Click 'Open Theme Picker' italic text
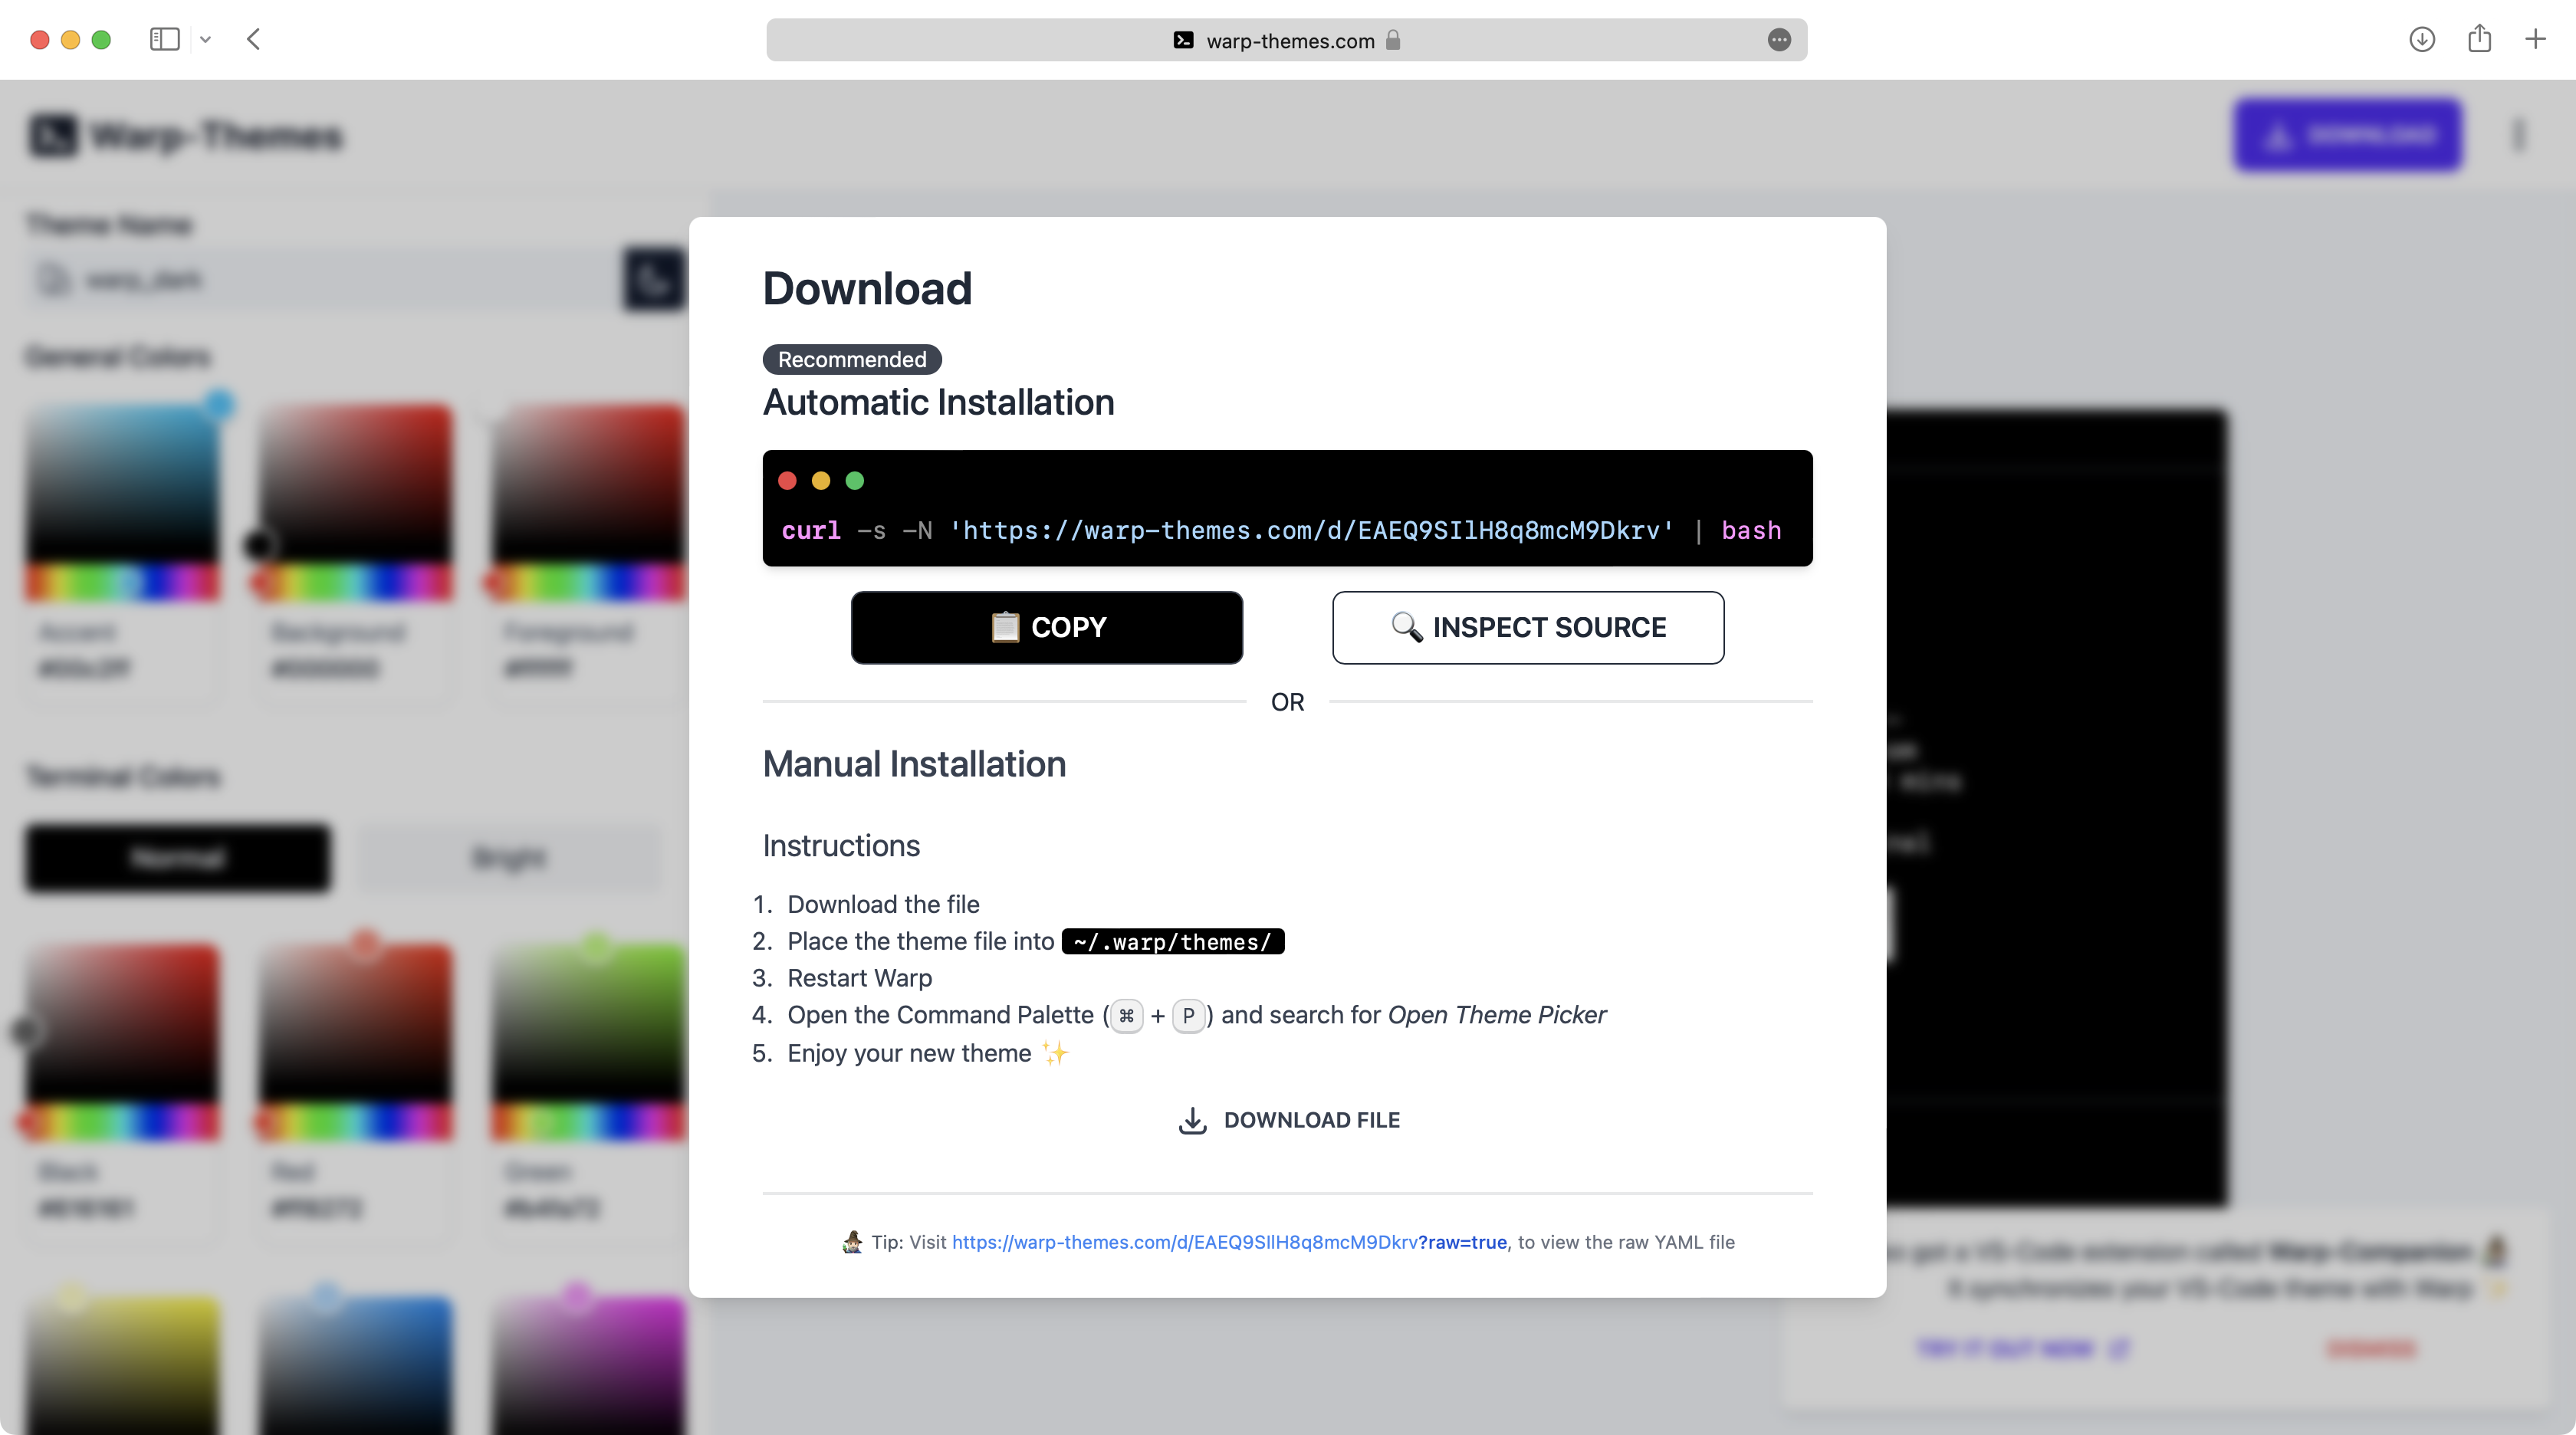 pyautogui.click(x=1497, y=1015)
